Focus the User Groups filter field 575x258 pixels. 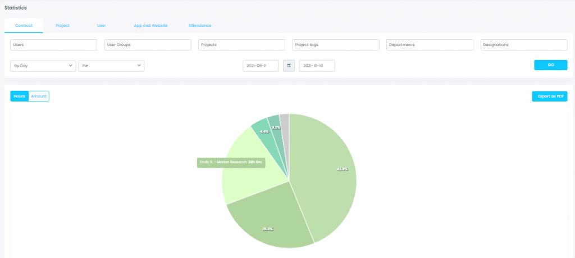point(148,45)
